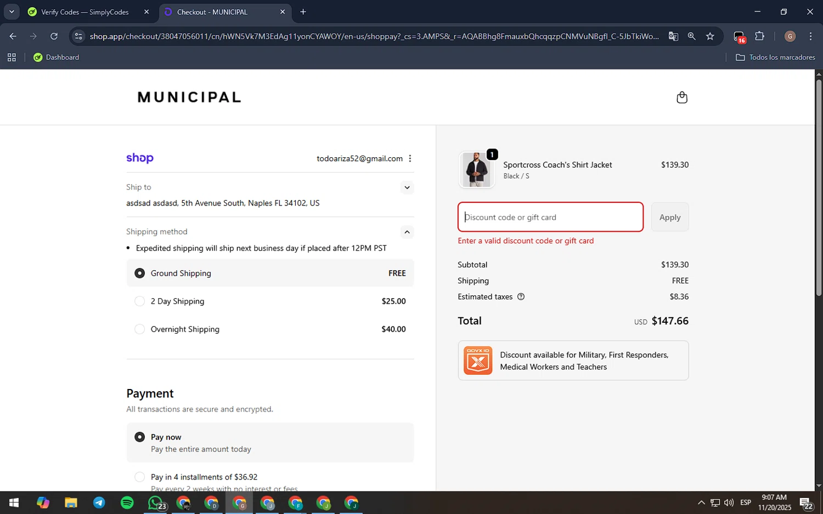This screenshot has width=823, height=514.
Task: Click the estimated taxes help icon
Action: (x=521, y=297)
